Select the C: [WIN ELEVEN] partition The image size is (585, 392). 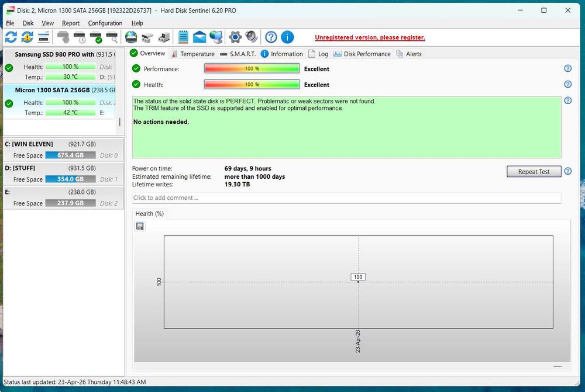click(x=63, y=150)
